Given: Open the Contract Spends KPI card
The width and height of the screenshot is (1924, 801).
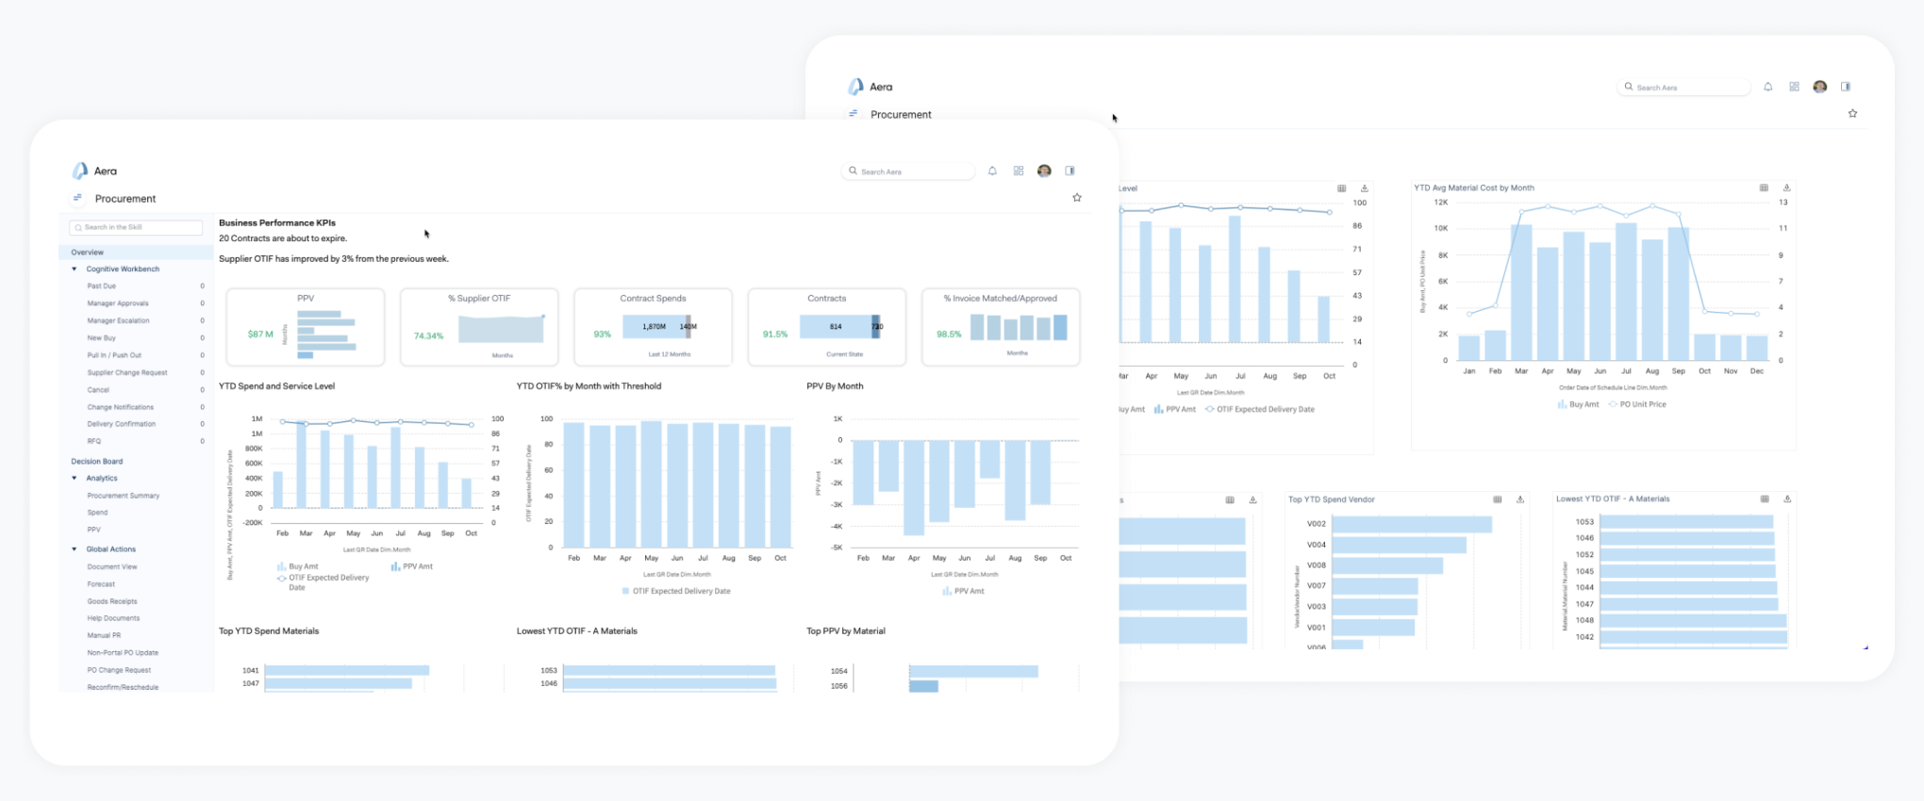Looking at the screenshot, I should pos(653,327).
